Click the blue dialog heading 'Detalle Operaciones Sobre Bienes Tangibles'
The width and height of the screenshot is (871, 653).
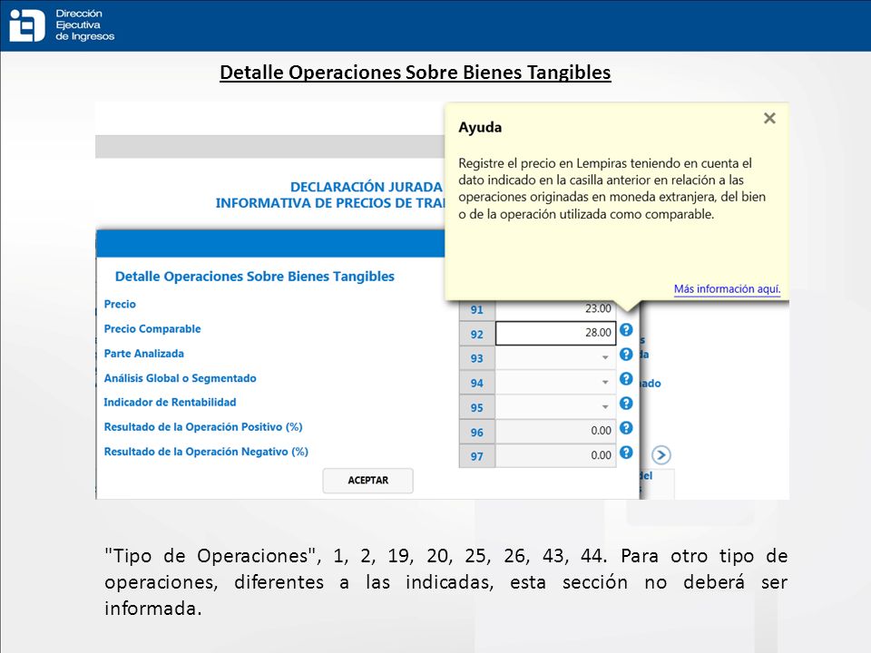pyautogui.click(x=255, y=277)
